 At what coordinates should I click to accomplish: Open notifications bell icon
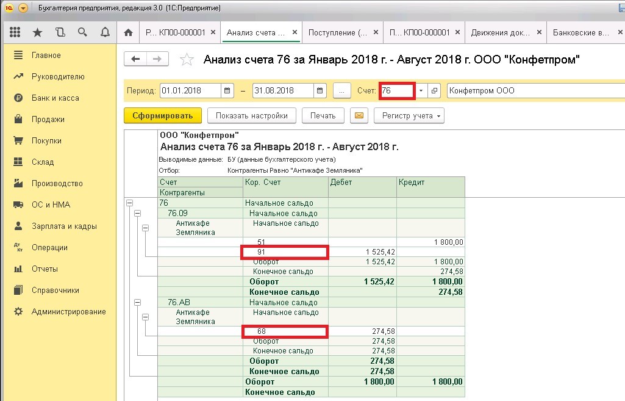[105, 32]
